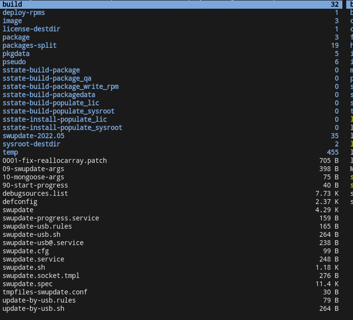Select the defconfig file
Viewport: 353px width, 320px height.
click(x=20, y=202)
